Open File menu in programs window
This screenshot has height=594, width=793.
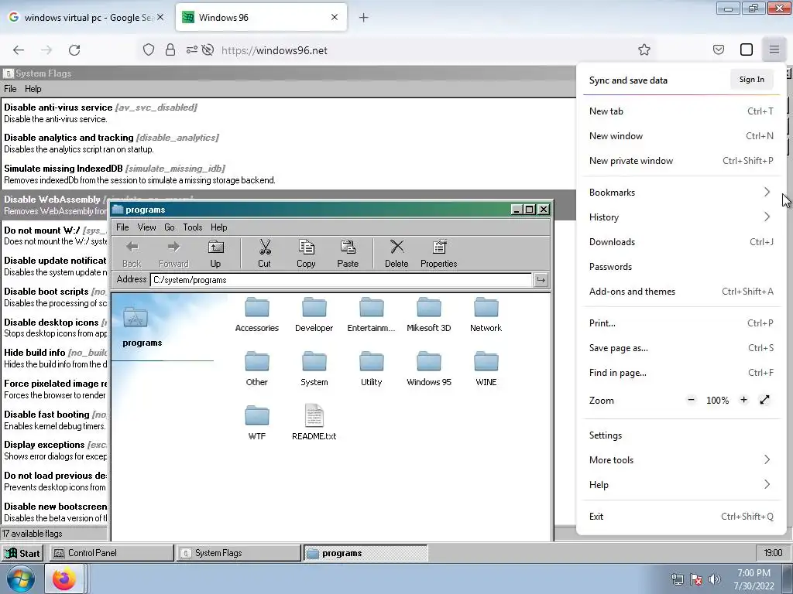pos(122,227)
